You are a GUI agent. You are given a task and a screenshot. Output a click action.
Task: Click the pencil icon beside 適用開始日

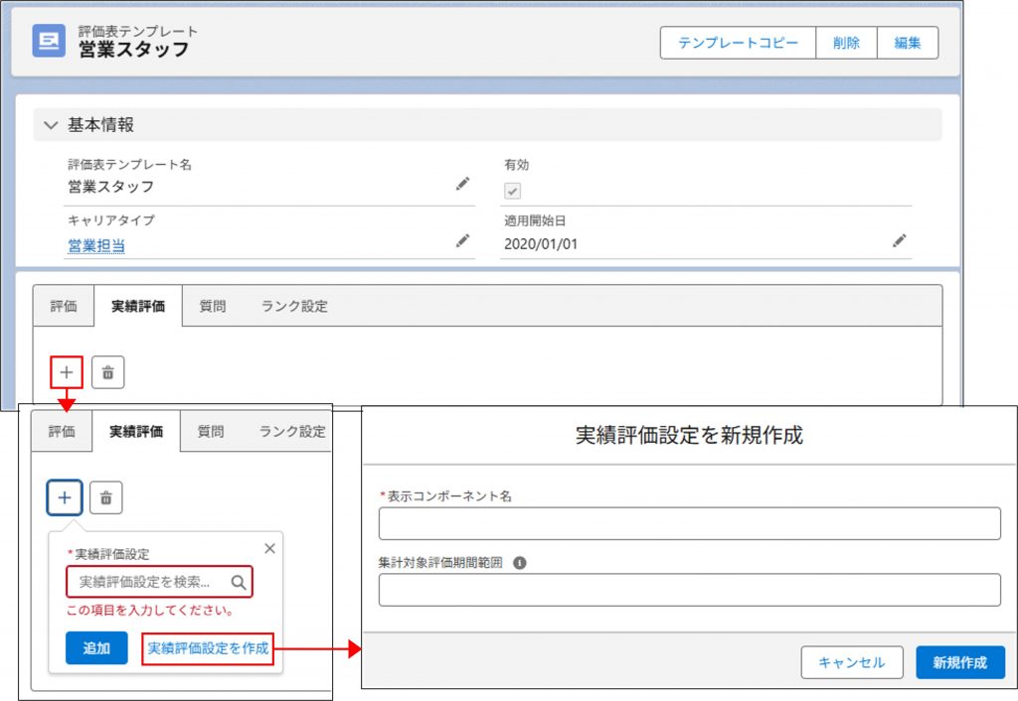click(899, 240)
